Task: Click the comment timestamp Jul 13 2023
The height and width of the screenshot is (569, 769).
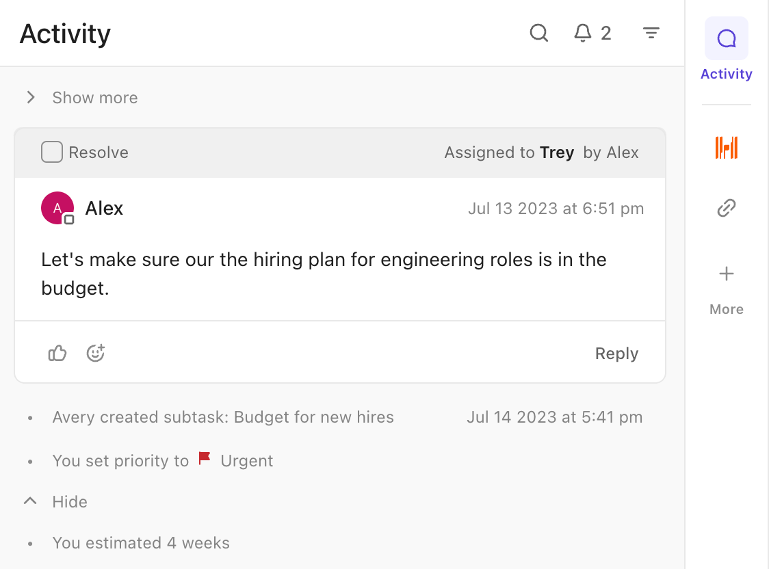Action: (556, 209)
